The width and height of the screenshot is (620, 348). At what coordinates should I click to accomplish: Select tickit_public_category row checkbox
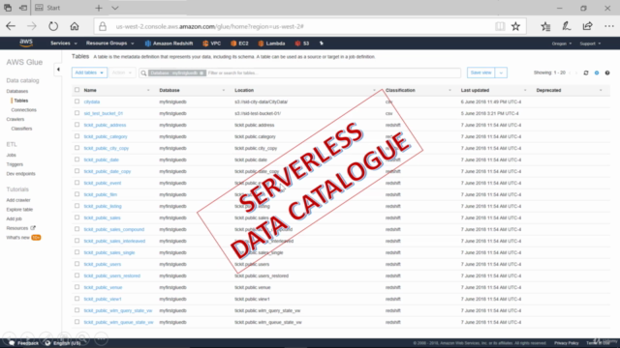coord(77,136)
